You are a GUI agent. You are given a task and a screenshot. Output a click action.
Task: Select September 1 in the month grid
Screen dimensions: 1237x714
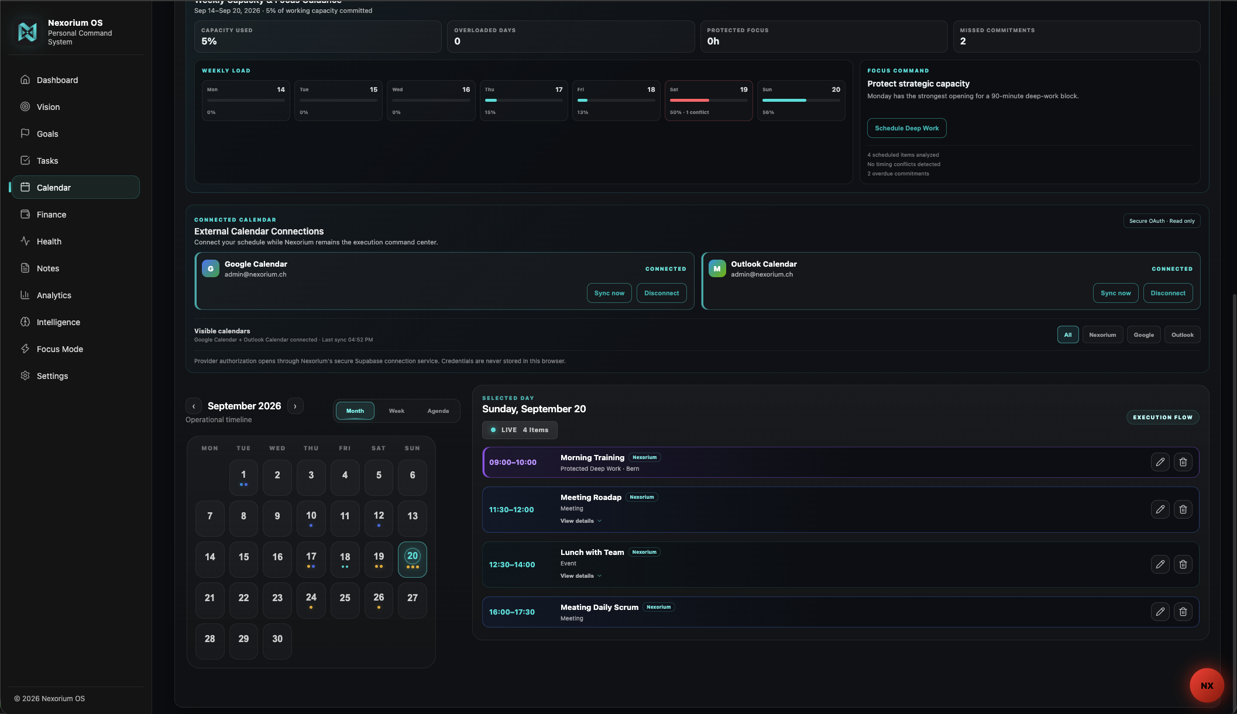243,478
